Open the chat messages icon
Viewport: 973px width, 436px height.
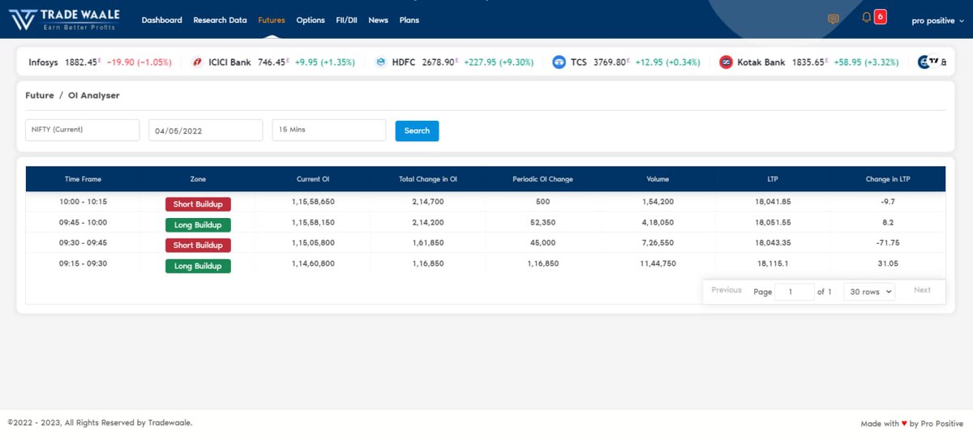tap(834, 19)
